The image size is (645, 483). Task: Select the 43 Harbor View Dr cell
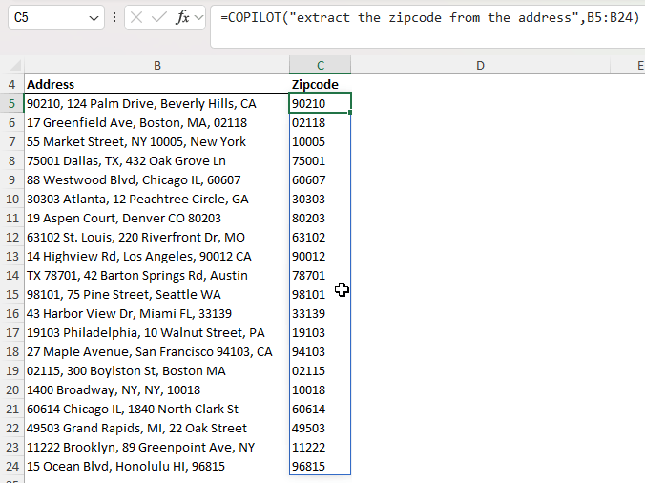[156, 313]
